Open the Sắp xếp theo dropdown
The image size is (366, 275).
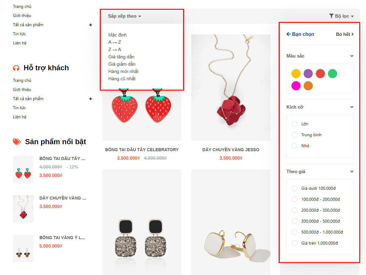[124, 16]
